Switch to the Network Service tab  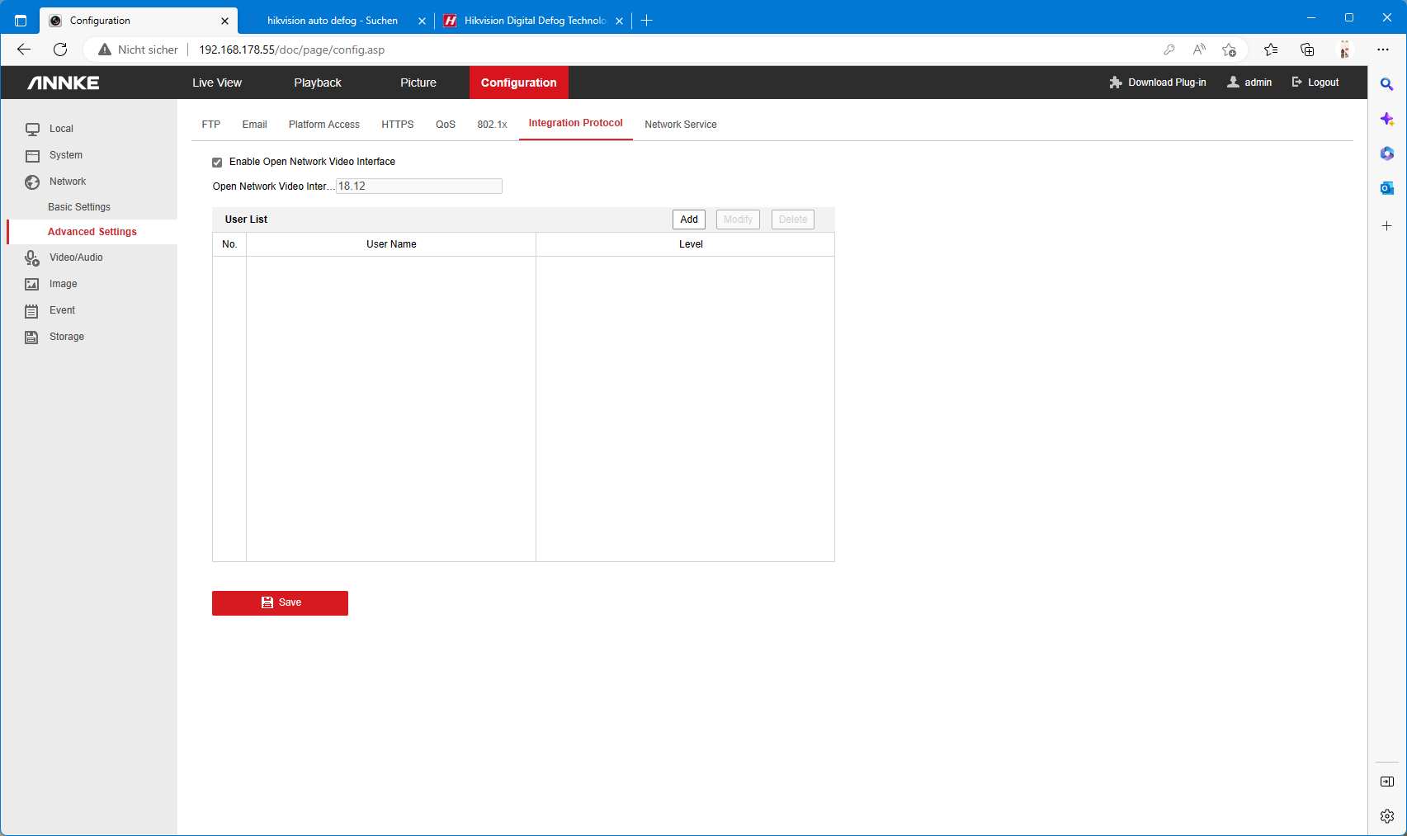click(x=680, y=125)
